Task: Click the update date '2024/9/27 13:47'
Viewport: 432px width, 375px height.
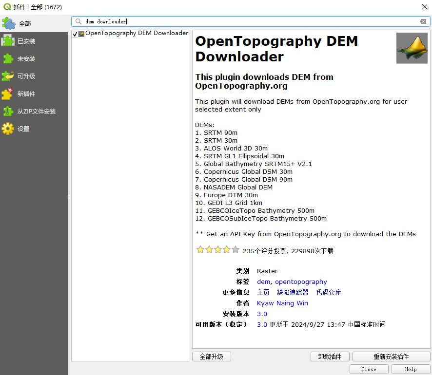Action: coord(318,325)
